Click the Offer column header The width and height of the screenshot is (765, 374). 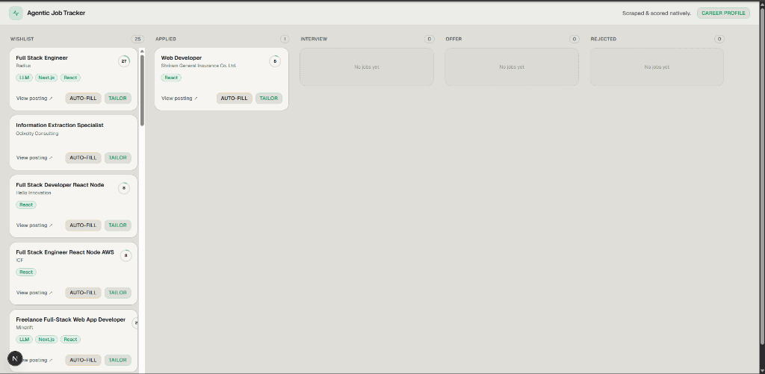pyautogui.click(x=453, y=39)
